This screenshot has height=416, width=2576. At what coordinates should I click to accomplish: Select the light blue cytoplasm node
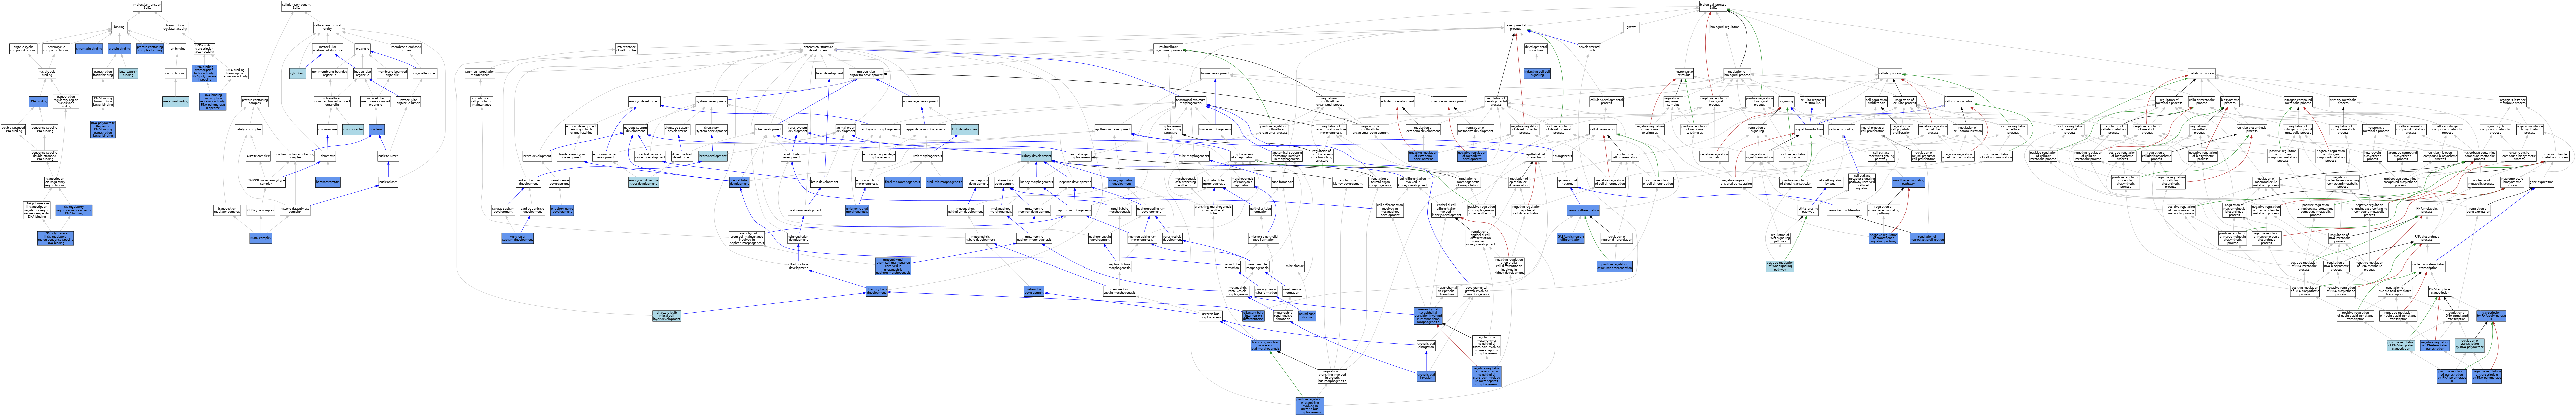click(298, 73)
